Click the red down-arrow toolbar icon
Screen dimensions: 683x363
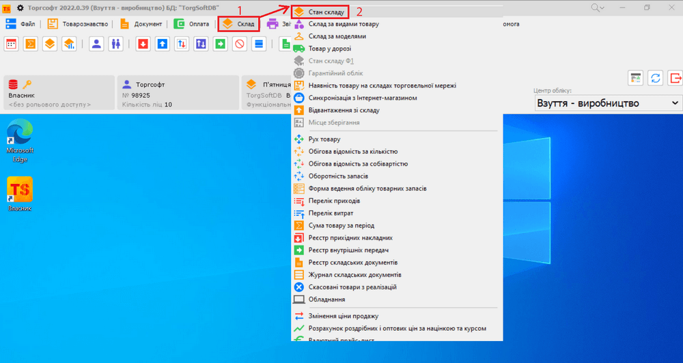[x=143, y=44]
